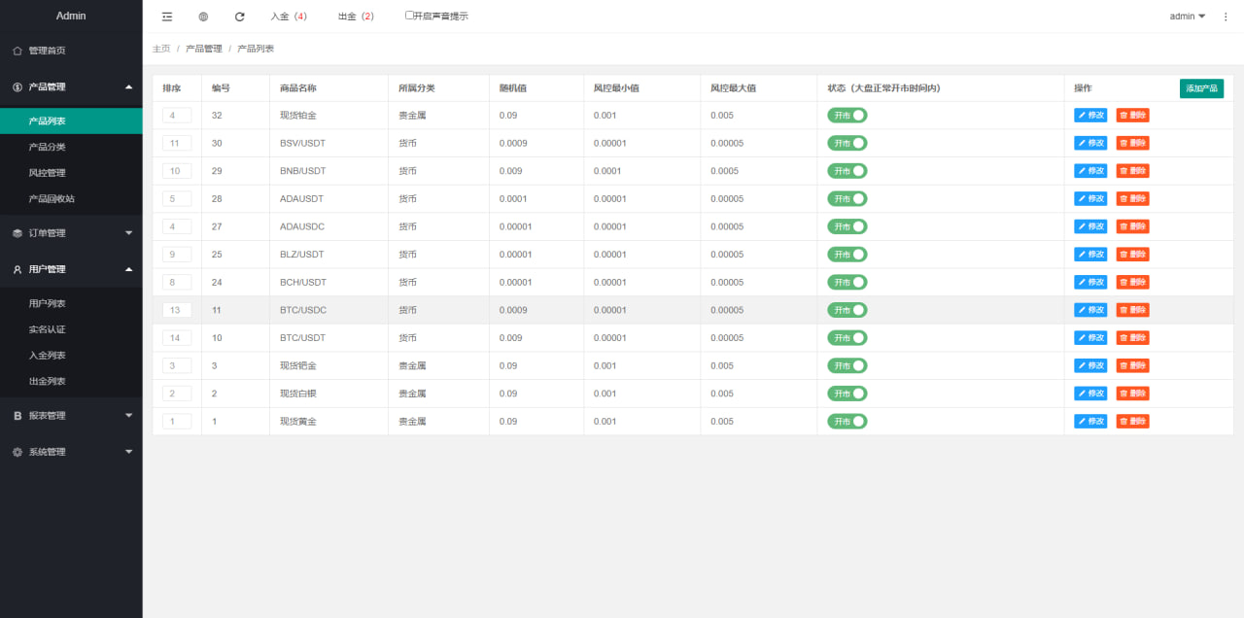Screen dimensions: 1244x618
Task: Select 用户列表 in the sidebar menu
Action: 48,303
